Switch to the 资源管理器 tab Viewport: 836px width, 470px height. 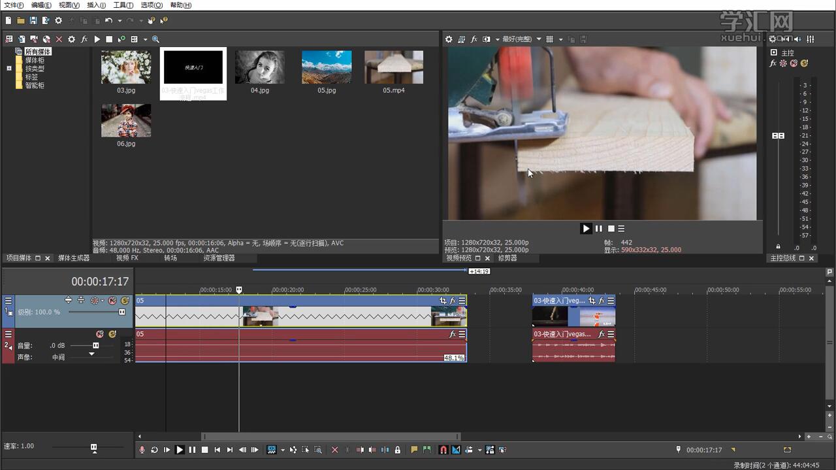[x=219, y=258]
